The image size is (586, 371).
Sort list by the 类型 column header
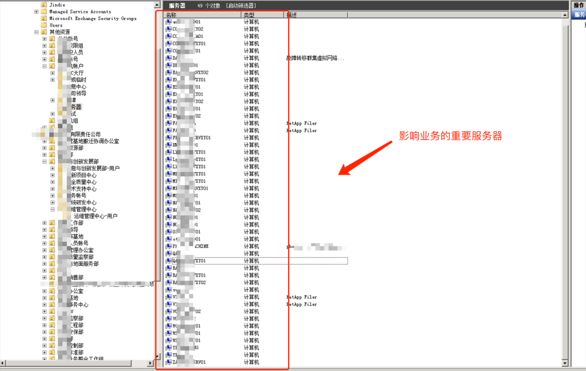tap(263, 15)
